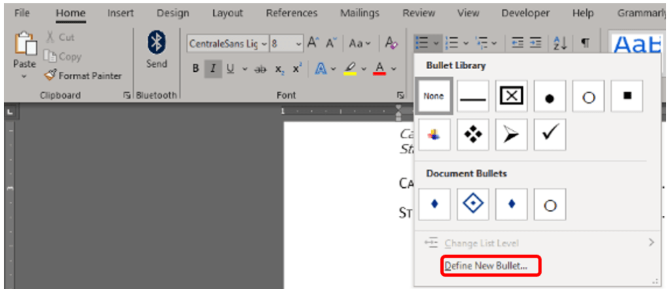The image size is (670, 289).
Task: Apply the yellow text highlight color
Action: [351, 68]
